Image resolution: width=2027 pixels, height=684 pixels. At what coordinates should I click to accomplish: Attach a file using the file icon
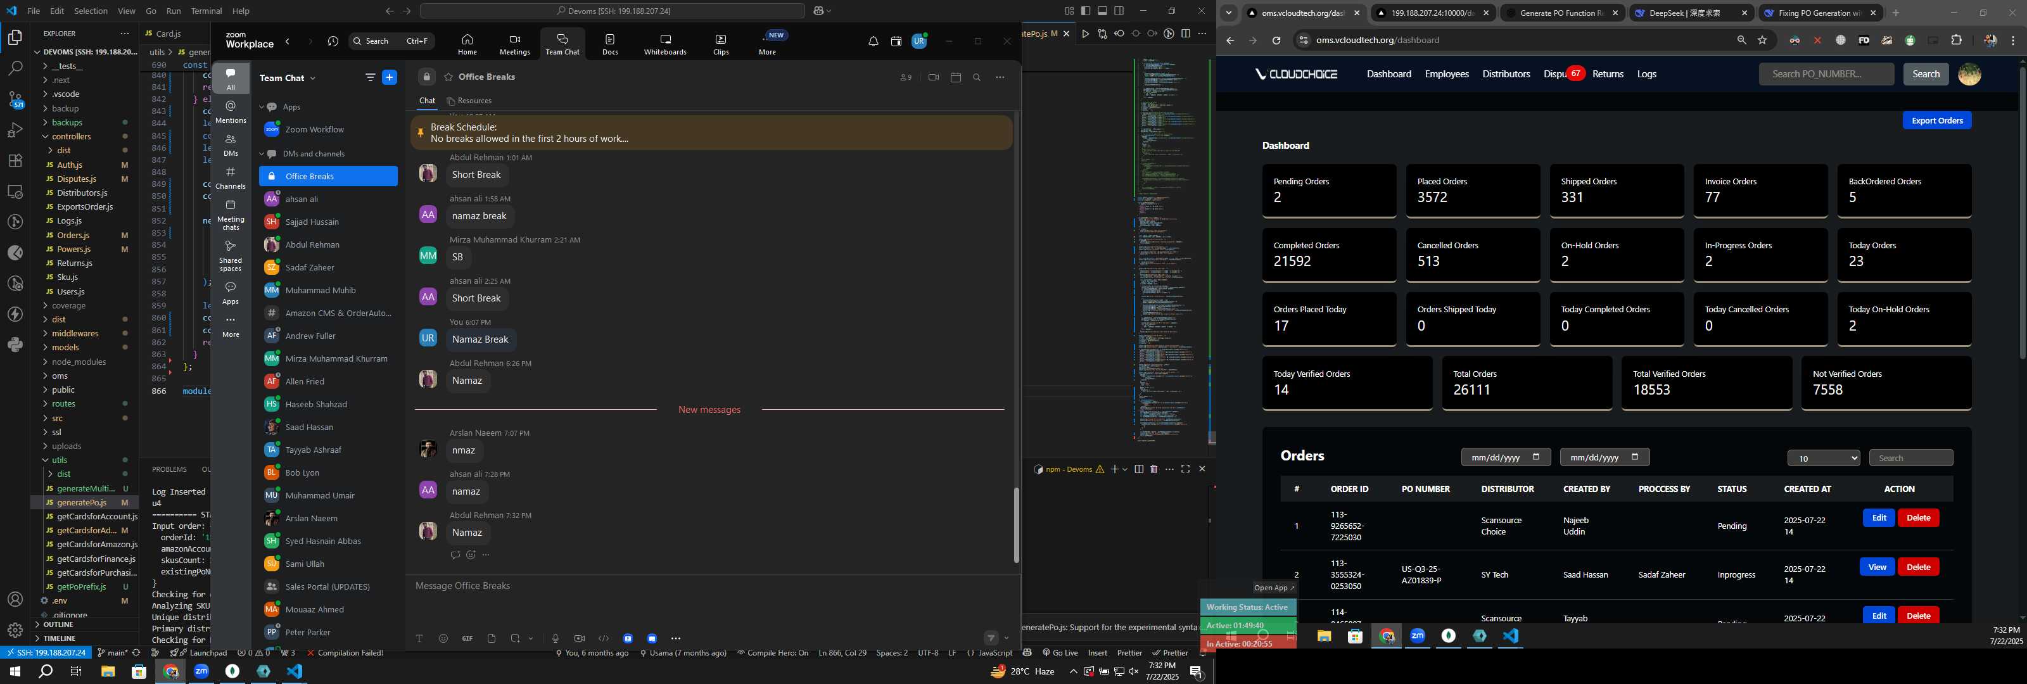[491, 638]
